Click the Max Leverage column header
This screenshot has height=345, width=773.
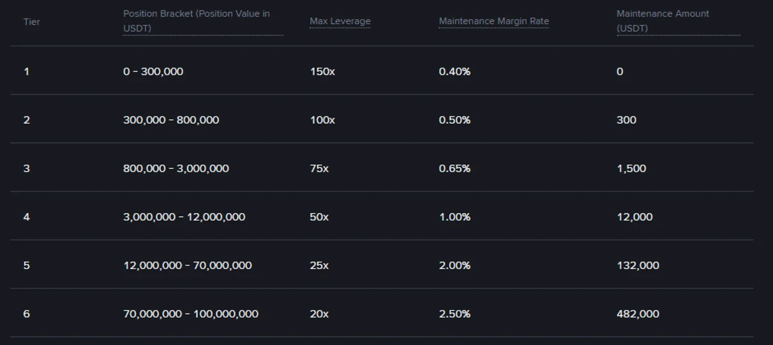340,21
